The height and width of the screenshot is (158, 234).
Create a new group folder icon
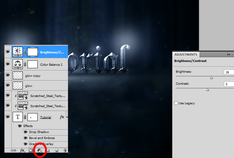tap(48, 150)
